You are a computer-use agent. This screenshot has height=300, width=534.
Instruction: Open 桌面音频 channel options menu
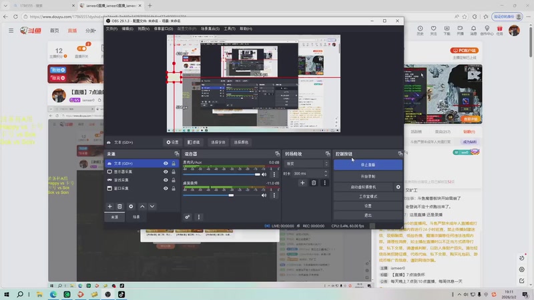tap(274, 195)
